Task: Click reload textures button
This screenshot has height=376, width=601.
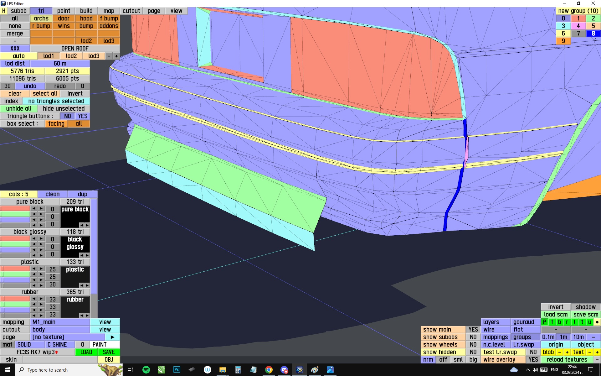Action: (567, 360)
